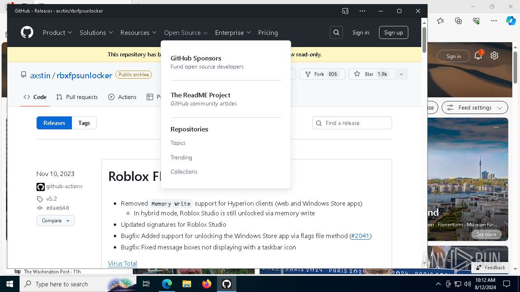Open commit e8ae648
520x292 pixels.
(57, 208)
